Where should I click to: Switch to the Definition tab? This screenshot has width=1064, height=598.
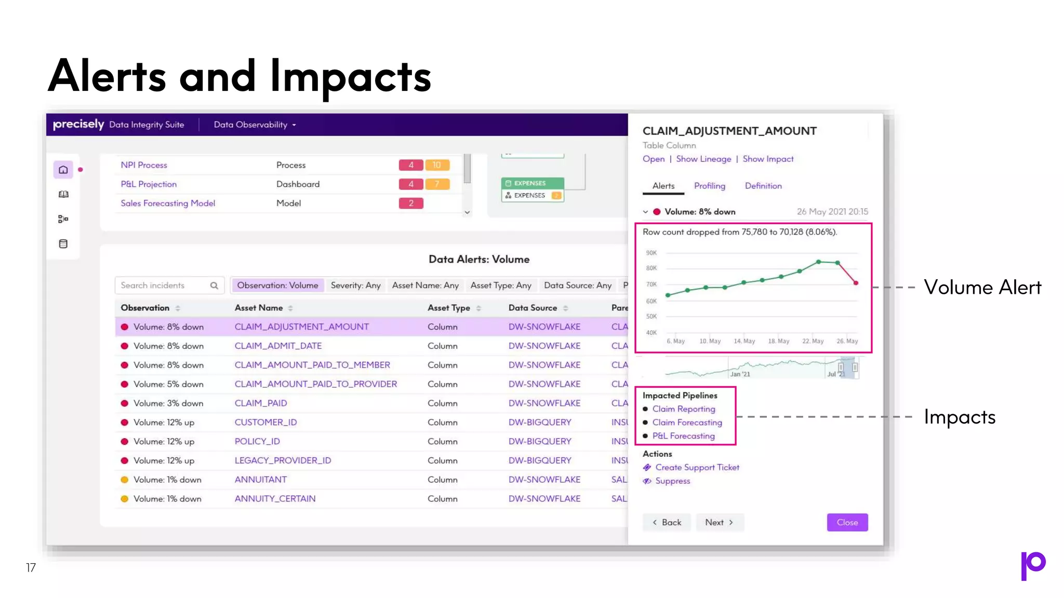[763, 186]
